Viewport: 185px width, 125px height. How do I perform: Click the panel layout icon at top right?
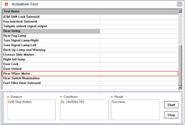179,4
